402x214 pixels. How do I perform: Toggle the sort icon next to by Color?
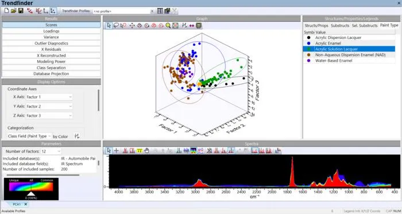tap(76, 136)
